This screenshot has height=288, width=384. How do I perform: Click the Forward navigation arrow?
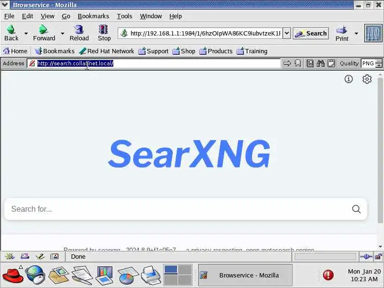coord(44,33)
